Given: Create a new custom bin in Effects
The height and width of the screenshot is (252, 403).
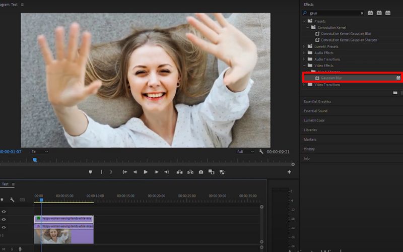Looking at the screenshot, I should [395, 93].
